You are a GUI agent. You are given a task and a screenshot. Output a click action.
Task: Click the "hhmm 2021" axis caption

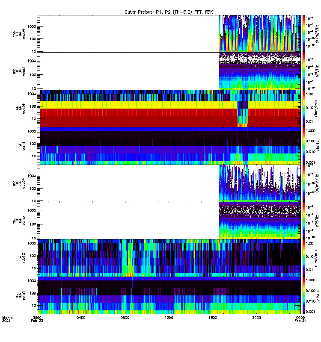tap(7, 319)
